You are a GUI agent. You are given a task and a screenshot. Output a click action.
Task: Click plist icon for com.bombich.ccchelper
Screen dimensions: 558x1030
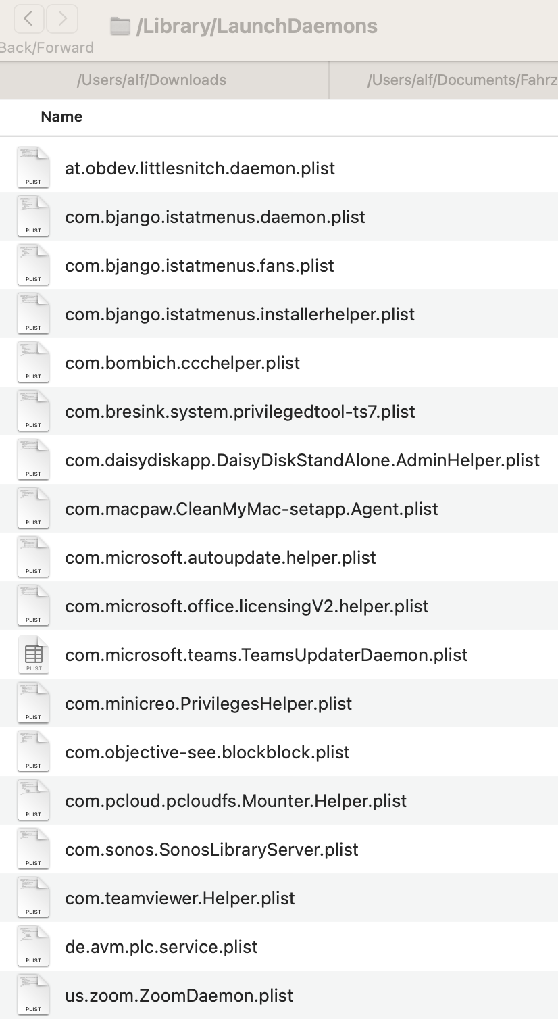click(33, 362)
